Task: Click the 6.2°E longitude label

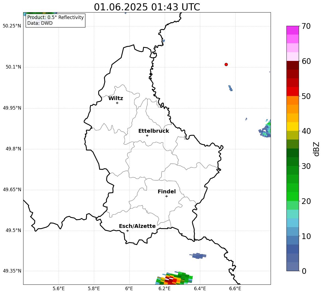Action: (x=165, y=289)
